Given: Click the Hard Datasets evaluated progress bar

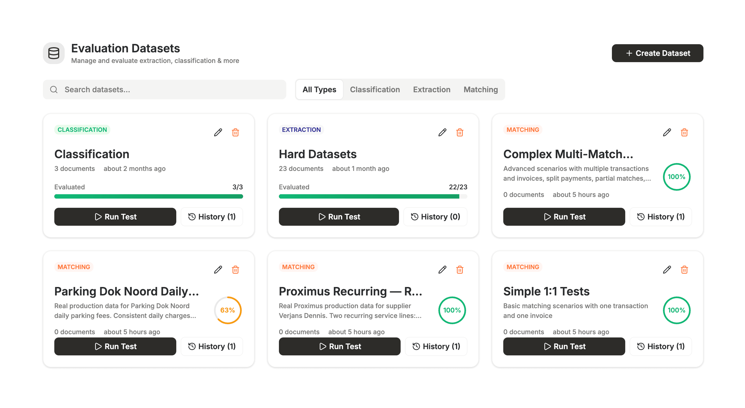Looking at the screenshot, I should (373, 196).
